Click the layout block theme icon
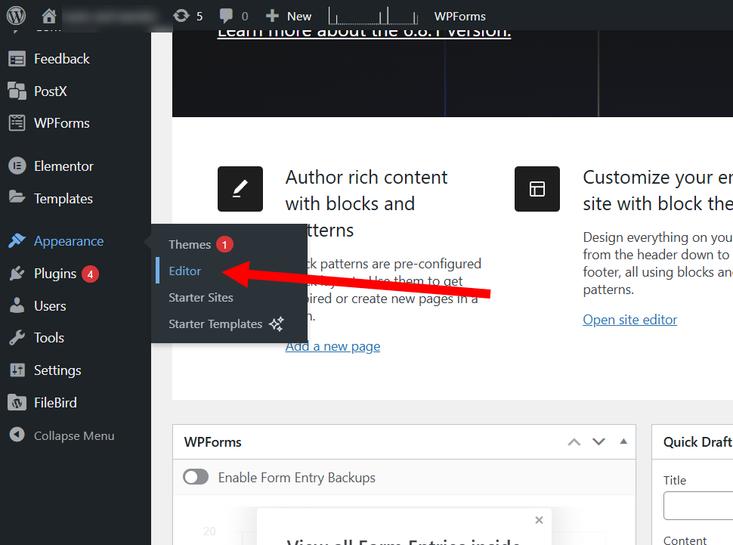This screenshot has height=545, width=733. point(537,189)
